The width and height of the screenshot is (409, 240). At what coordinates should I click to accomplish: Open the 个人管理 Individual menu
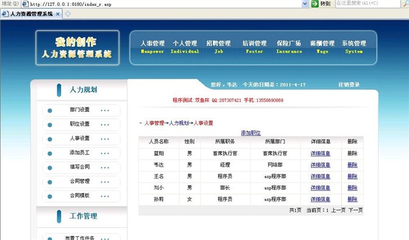click(x=185, y=46)
